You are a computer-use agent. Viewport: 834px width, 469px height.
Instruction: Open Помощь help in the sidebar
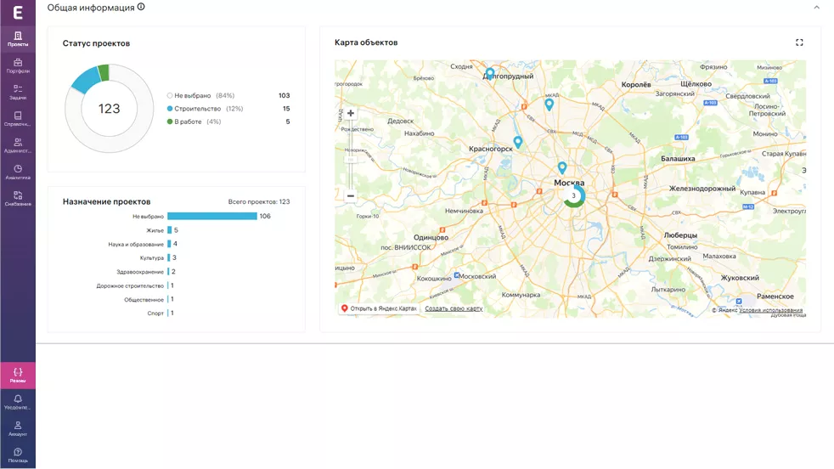coord(18,455)
